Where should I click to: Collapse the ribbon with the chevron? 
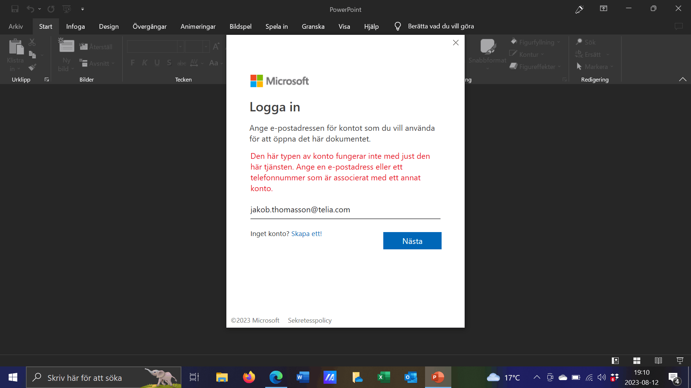coord(682,79)
